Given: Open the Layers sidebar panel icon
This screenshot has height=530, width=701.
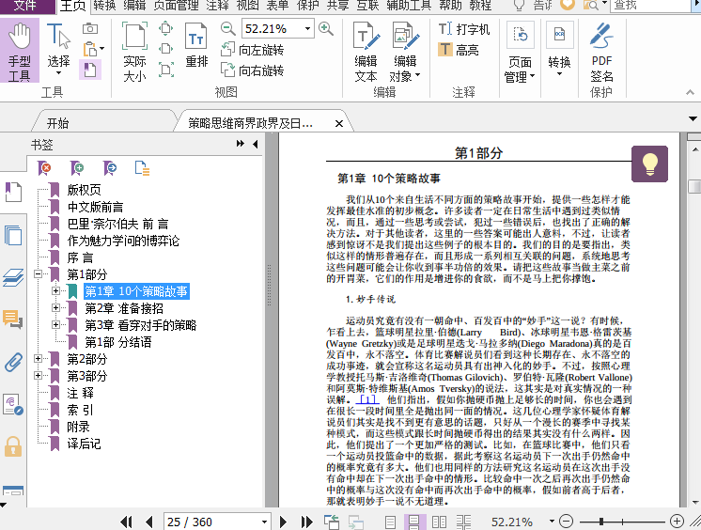Looking at the screenshot, I should pos(13,277).
